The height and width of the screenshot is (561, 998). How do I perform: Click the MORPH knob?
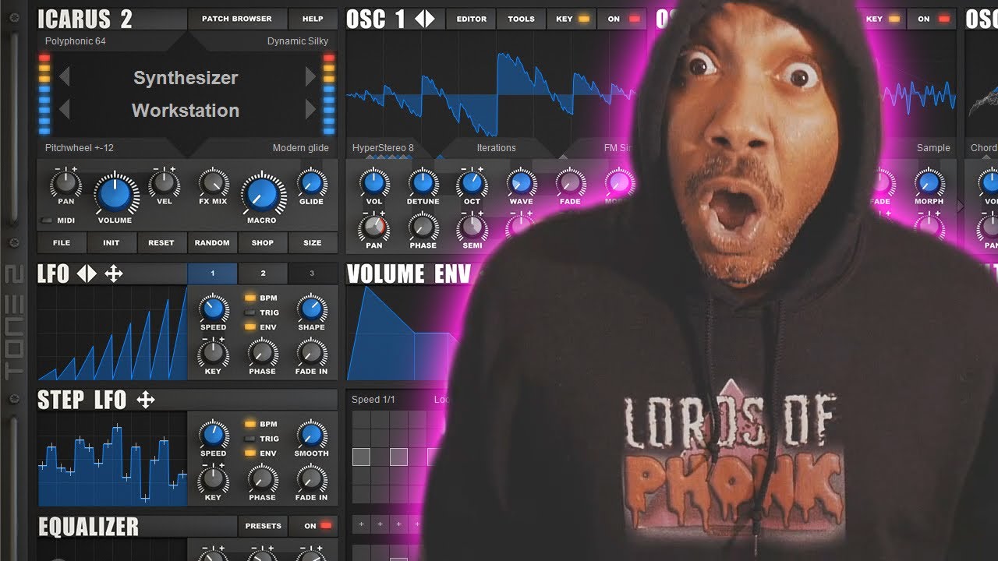coord(929,183)
